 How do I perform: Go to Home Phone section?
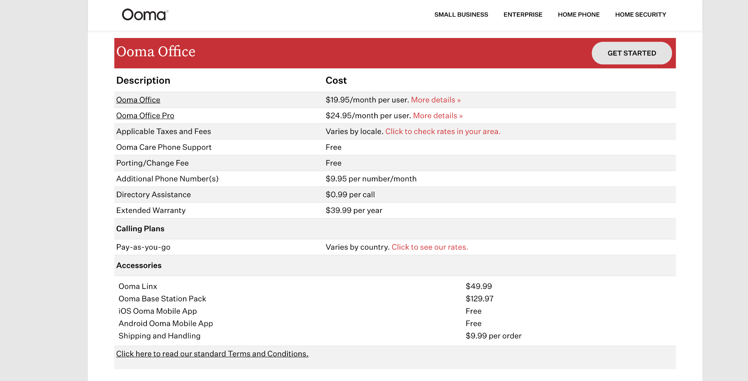(x=579, y=15)
